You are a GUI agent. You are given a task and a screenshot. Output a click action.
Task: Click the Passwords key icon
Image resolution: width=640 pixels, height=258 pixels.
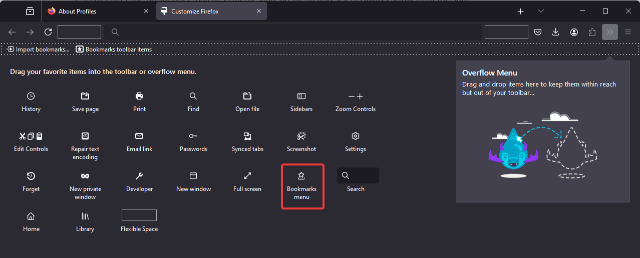(193, 136)
